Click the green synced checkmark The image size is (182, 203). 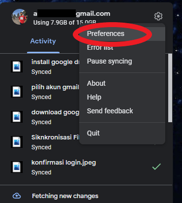[156, 167]
